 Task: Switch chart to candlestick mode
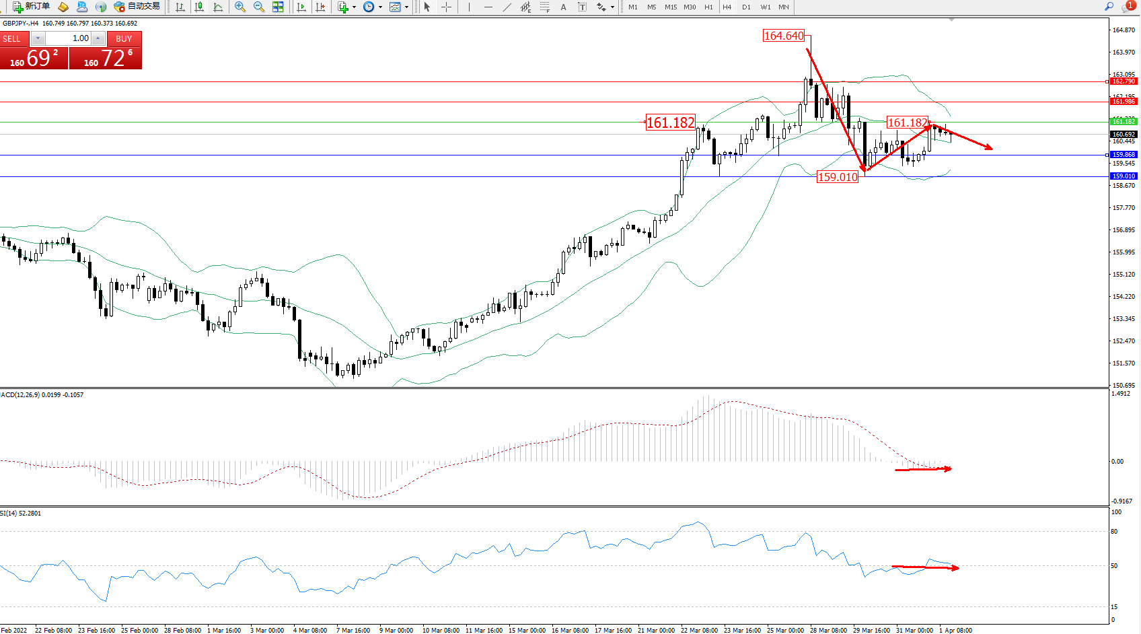[199, 7]
